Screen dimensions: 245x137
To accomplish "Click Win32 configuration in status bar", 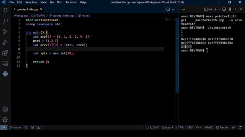I will coord(209,127).
